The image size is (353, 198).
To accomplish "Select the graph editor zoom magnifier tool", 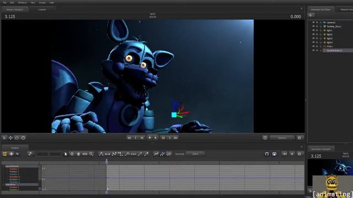I will click(91, 154).
